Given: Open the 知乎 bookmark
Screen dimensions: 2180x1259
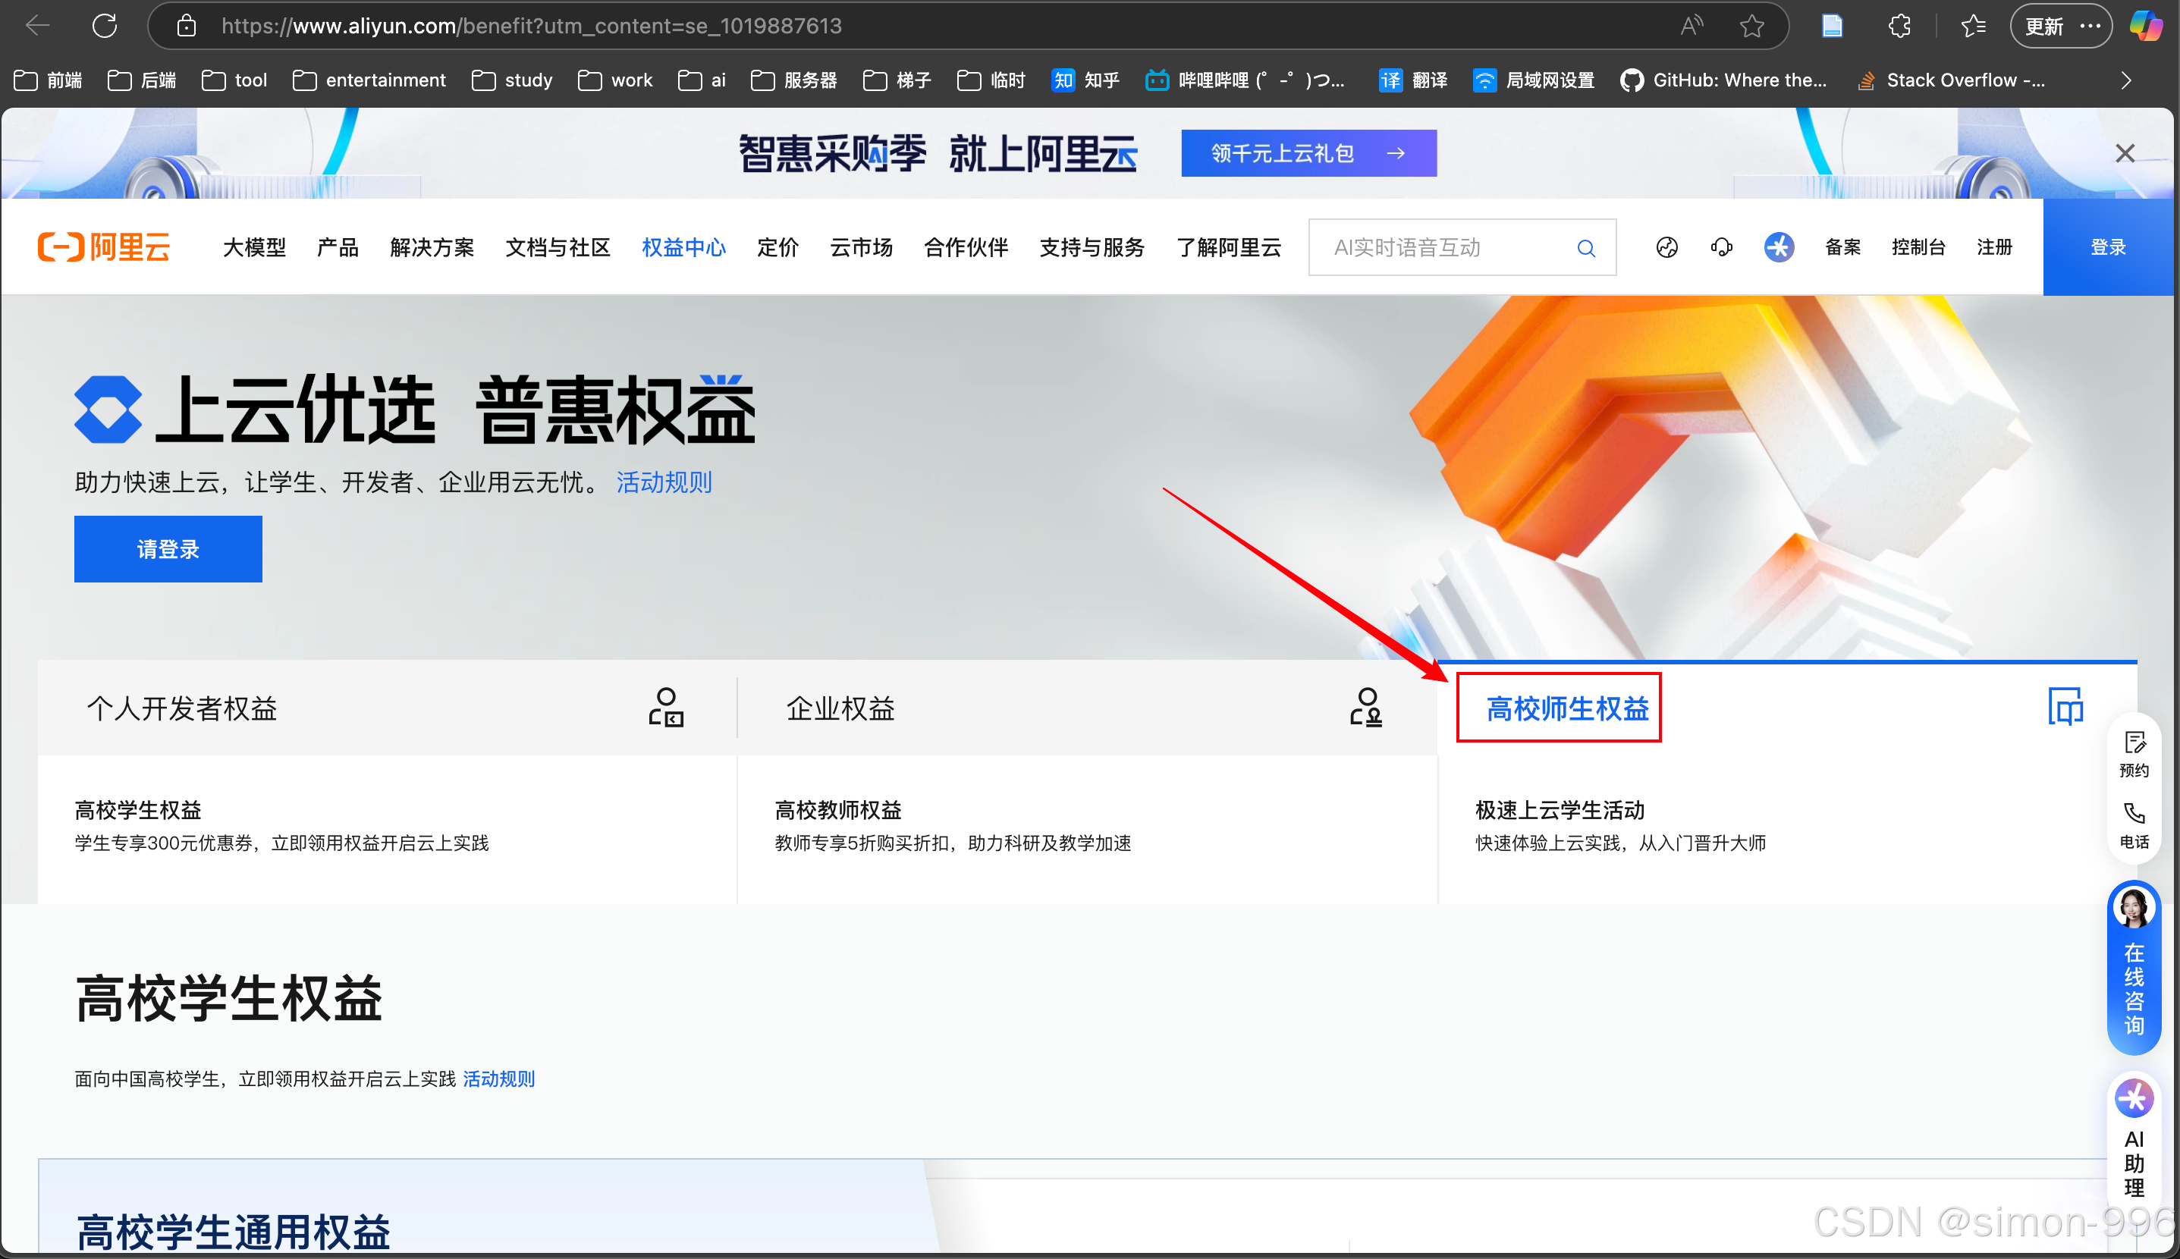Looking at the screenshot, I should 1085,80.
